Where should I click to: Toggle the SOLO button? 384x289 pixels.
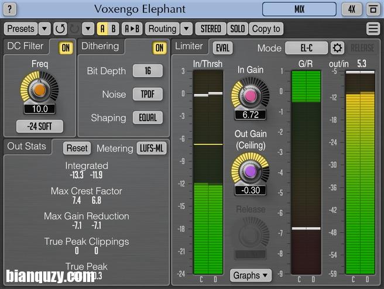coord(238,29)
